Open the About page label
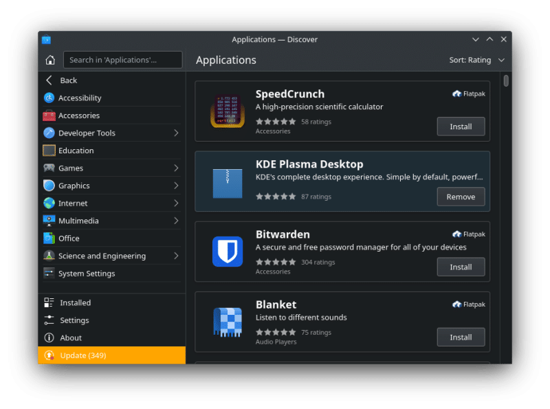This screenshot has width=550, height=409. click(x=71, y=338)
